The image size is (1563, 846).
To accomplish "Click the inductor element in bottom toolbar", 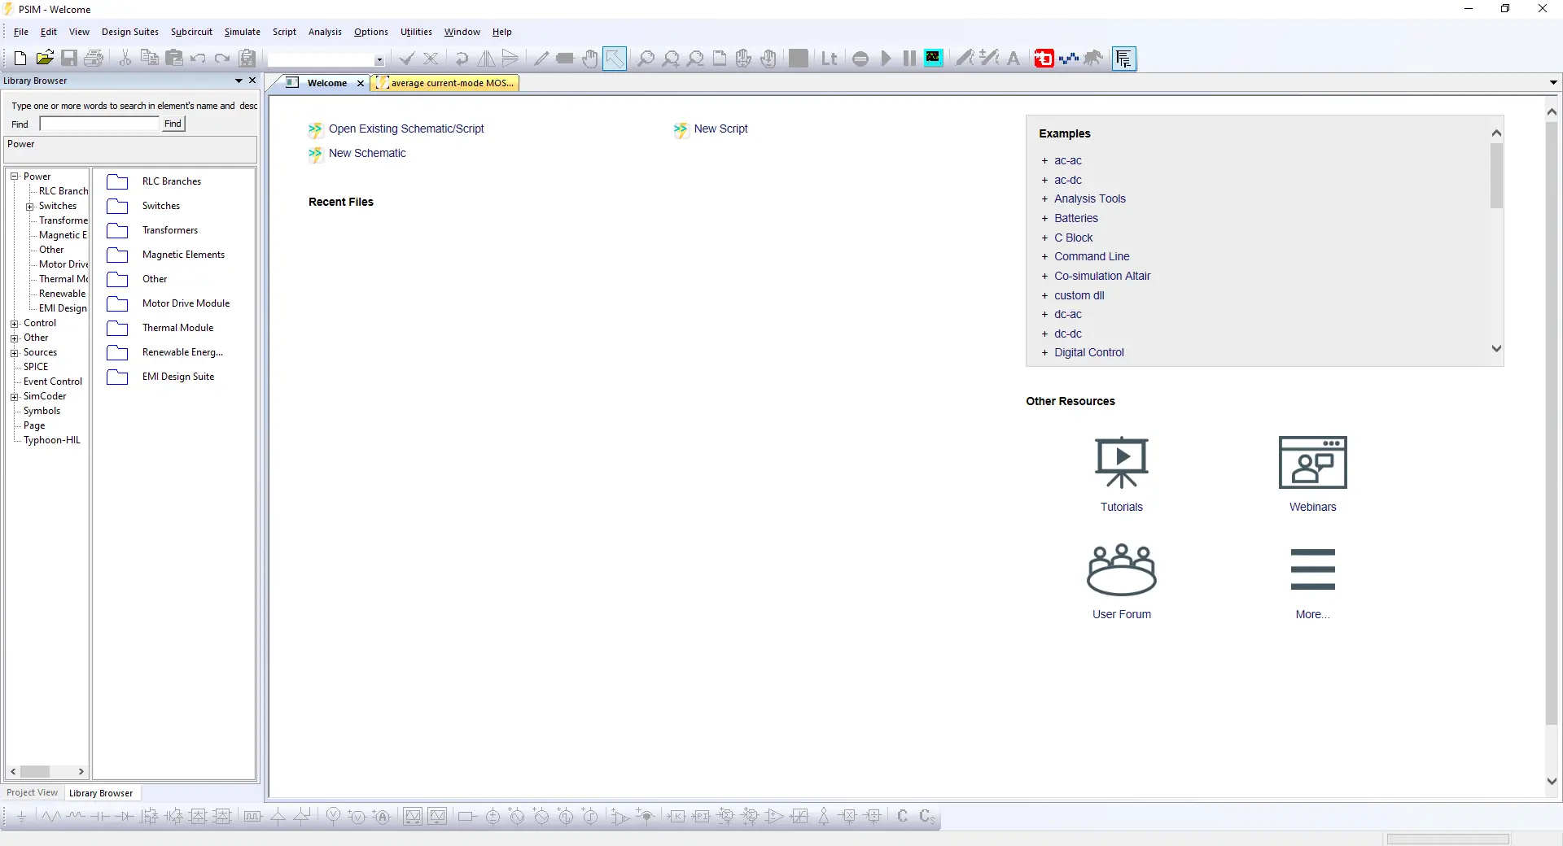I will tap(76, 816).
